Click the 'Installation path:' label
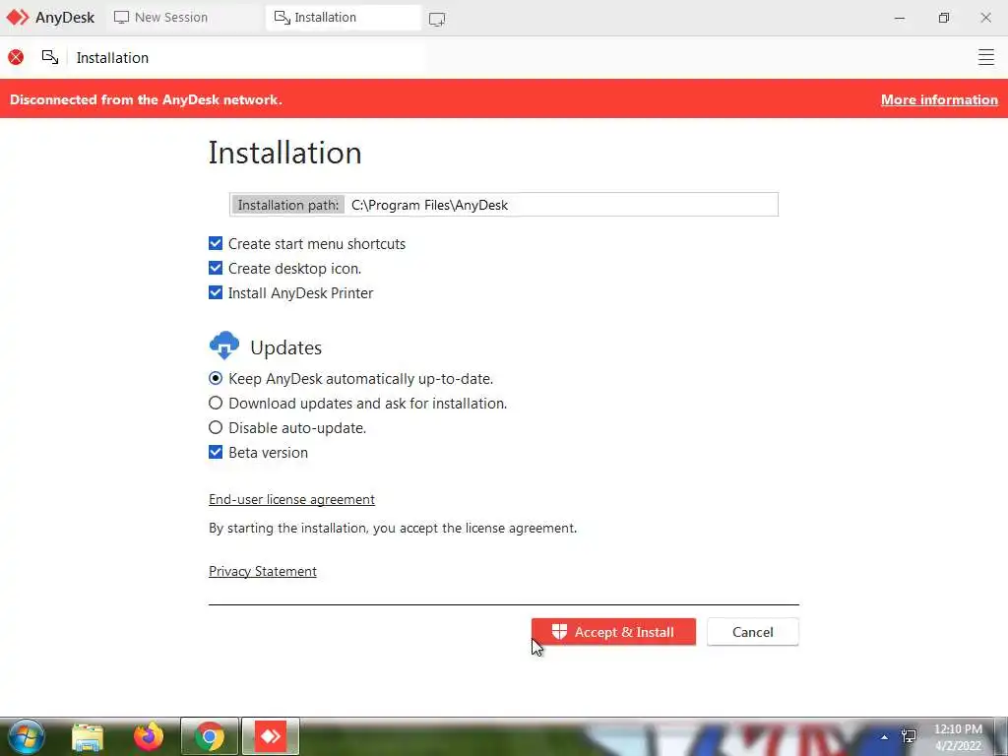This screenshot has height=756, width=1008. point(288,205)
